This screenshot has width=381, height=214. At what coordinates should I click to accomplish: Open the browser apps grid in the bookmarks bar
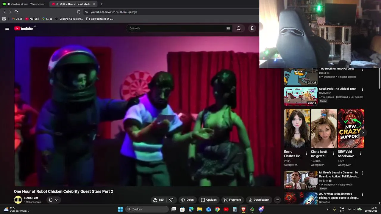click(4, 19)
